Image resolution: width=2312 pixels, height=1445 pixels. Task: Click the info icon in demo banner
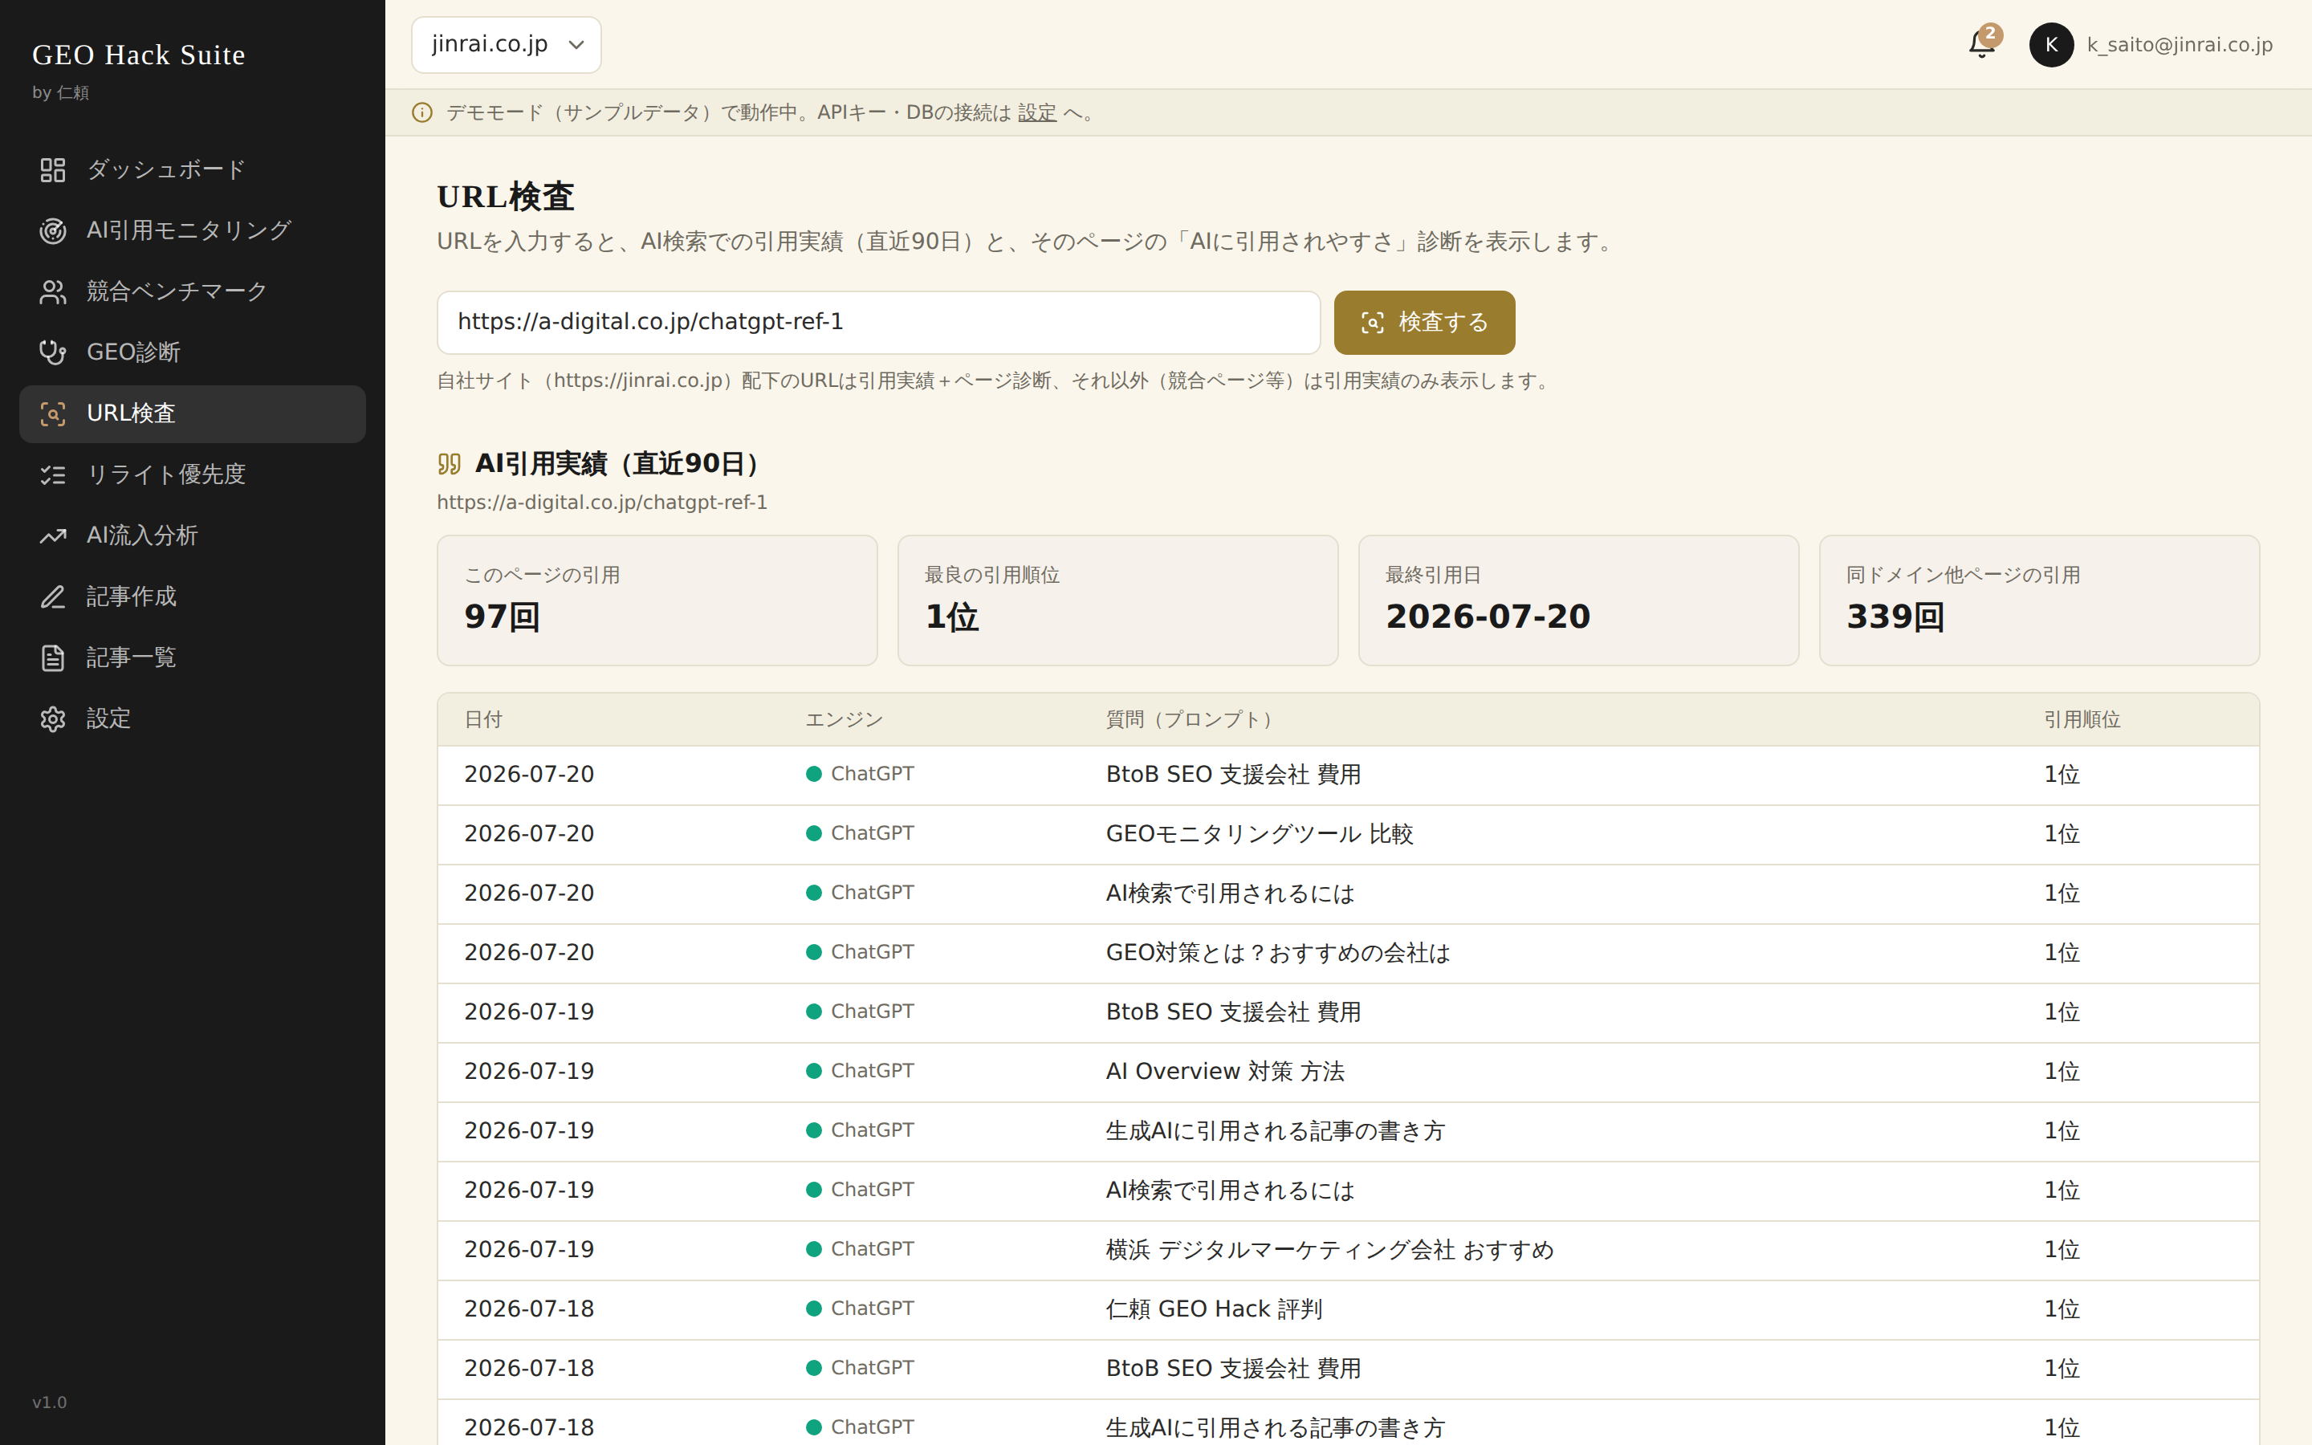point(421,112)
